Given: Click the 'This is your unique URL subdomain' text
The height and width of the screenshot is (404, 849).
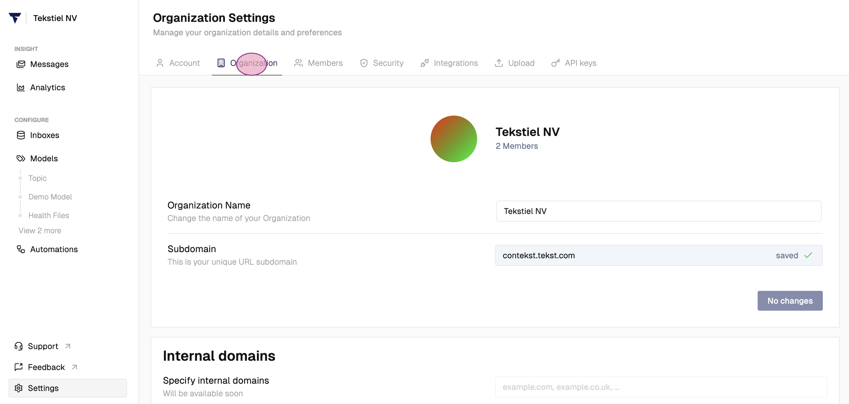Looking at the screenshot, I should (x=232, y=262).
